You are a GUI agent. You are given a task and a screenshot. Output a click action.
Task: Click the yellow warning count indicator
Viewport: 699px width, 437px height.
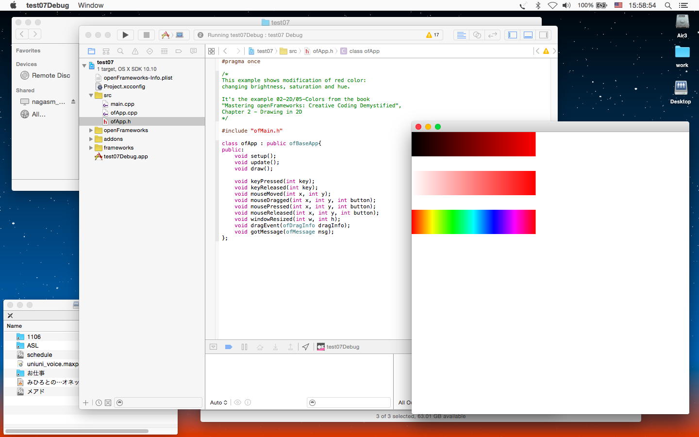[433, 35]
